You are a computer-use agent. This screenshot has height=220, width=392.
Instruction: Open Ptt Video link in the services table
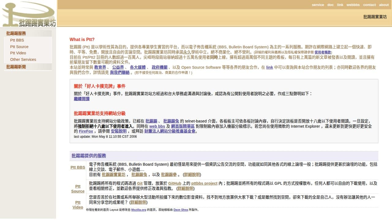pyautogui.click(x=78, y=205)
